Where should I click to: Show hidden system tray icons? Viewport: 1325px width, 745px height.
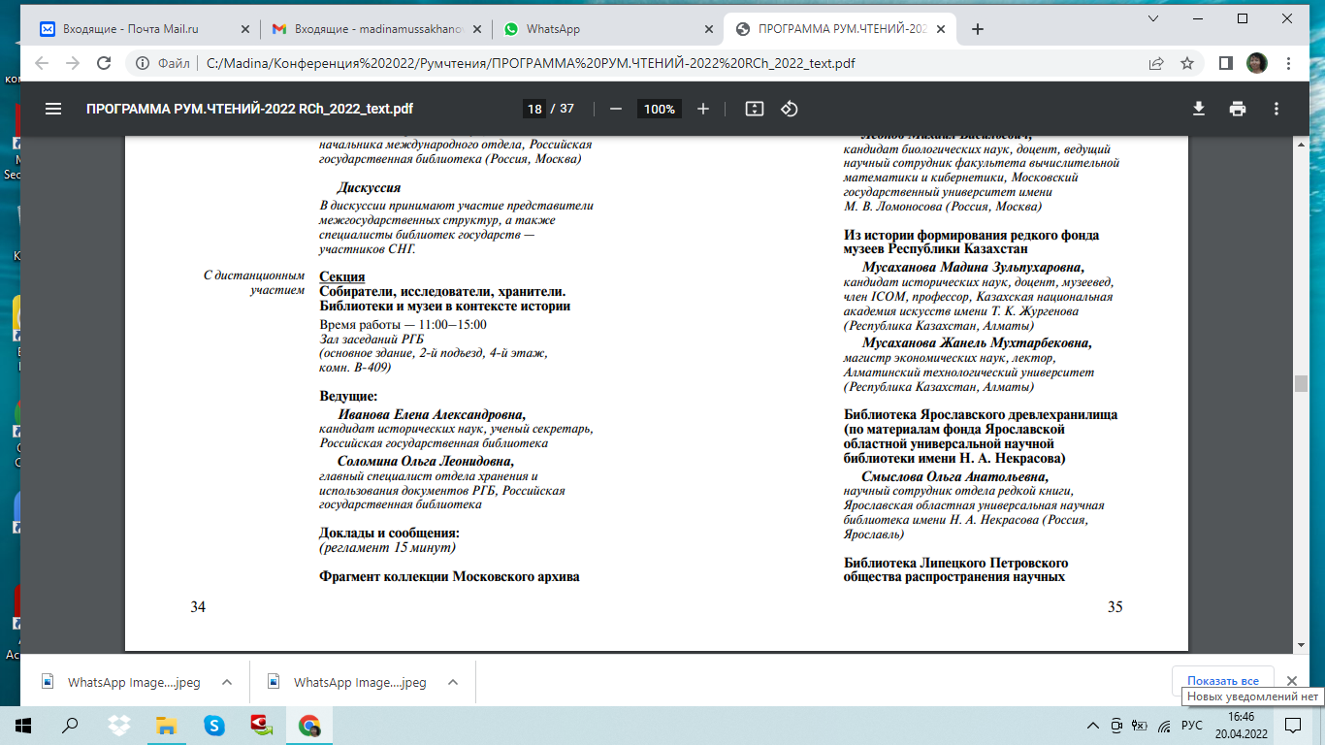pyautogui.click(x=1093, y=725)
